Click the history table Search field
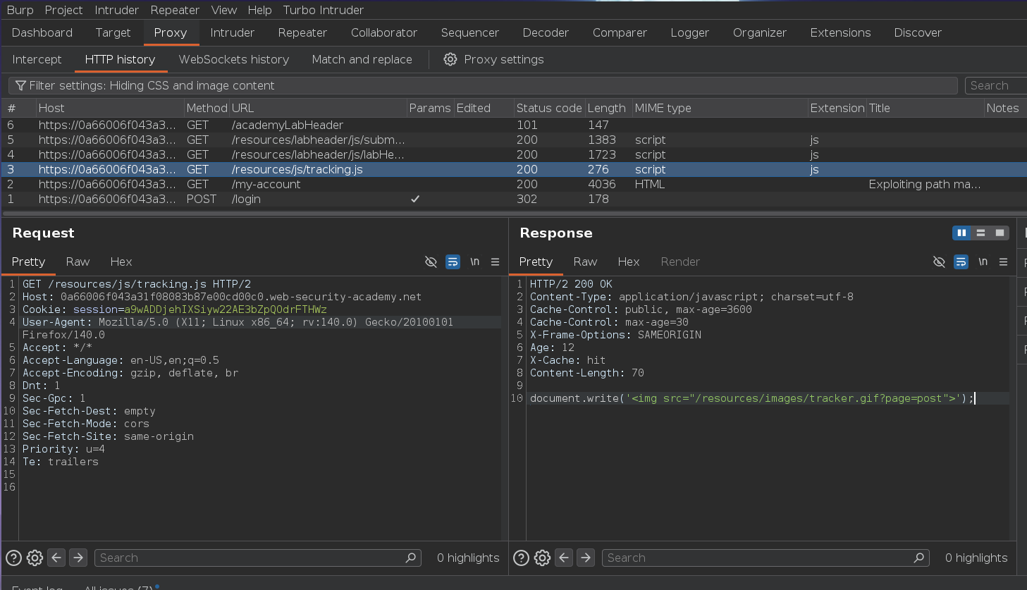This screenshot has height=590, width=1027. (995, 85)
